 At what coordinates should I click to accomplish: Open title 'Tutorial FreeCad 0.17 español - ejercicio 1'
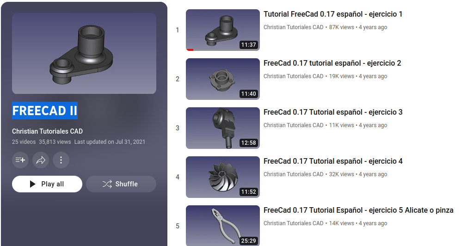pos(333,14)
